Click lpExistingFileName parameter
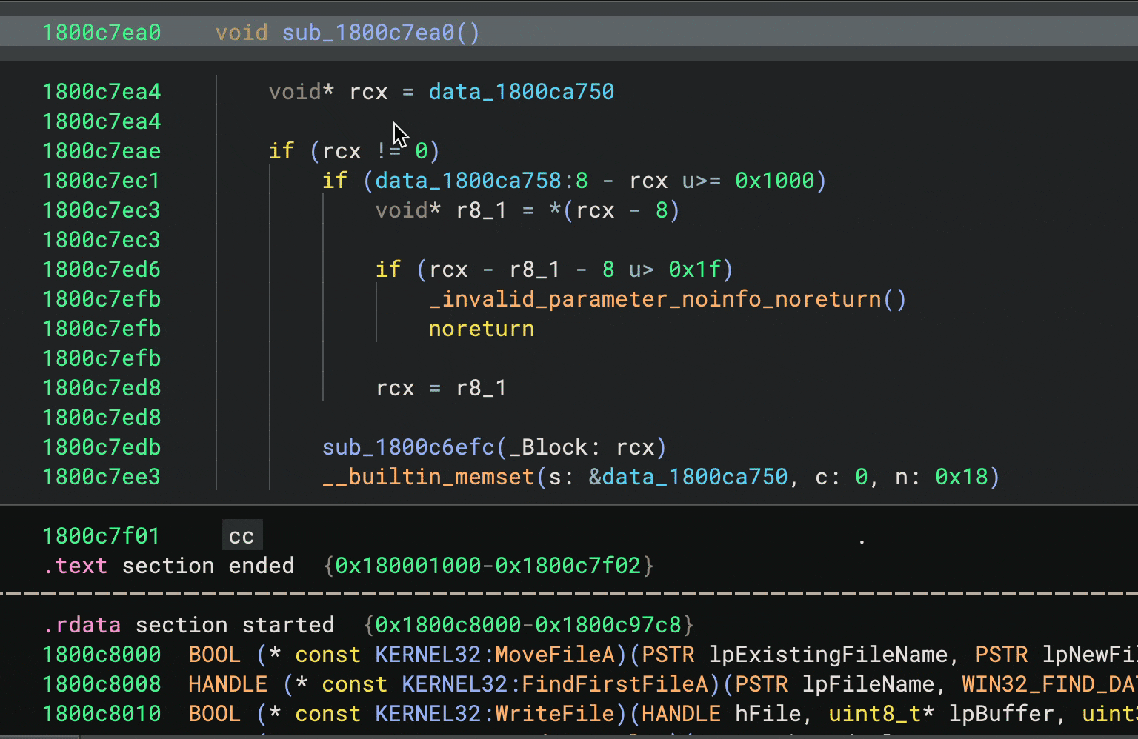 pyautogui.click(x=828, y=655)
